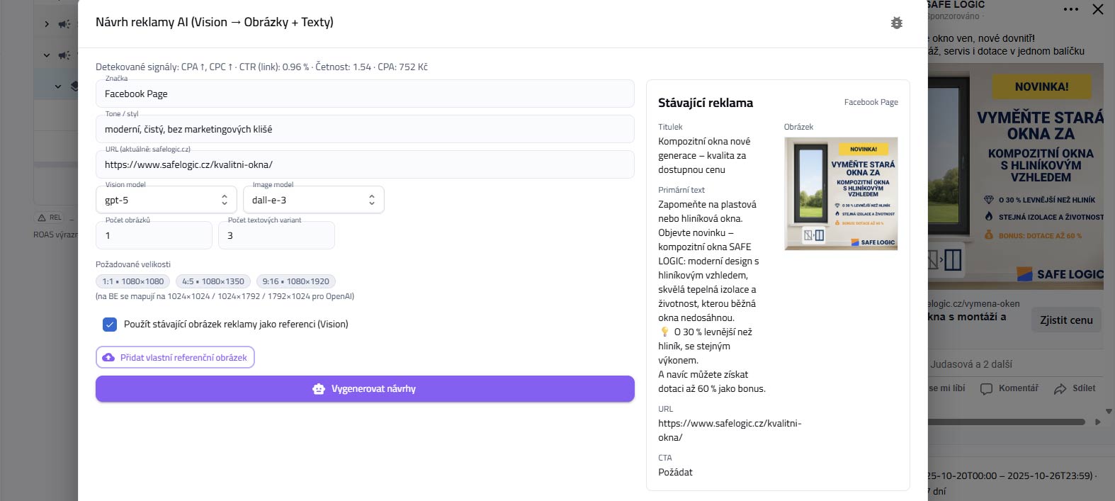Image resolution: width=1115 pixels, height=501 pixels.
Task: Click the bug debug icon in dialog header
Action: [x=896, y=23]
